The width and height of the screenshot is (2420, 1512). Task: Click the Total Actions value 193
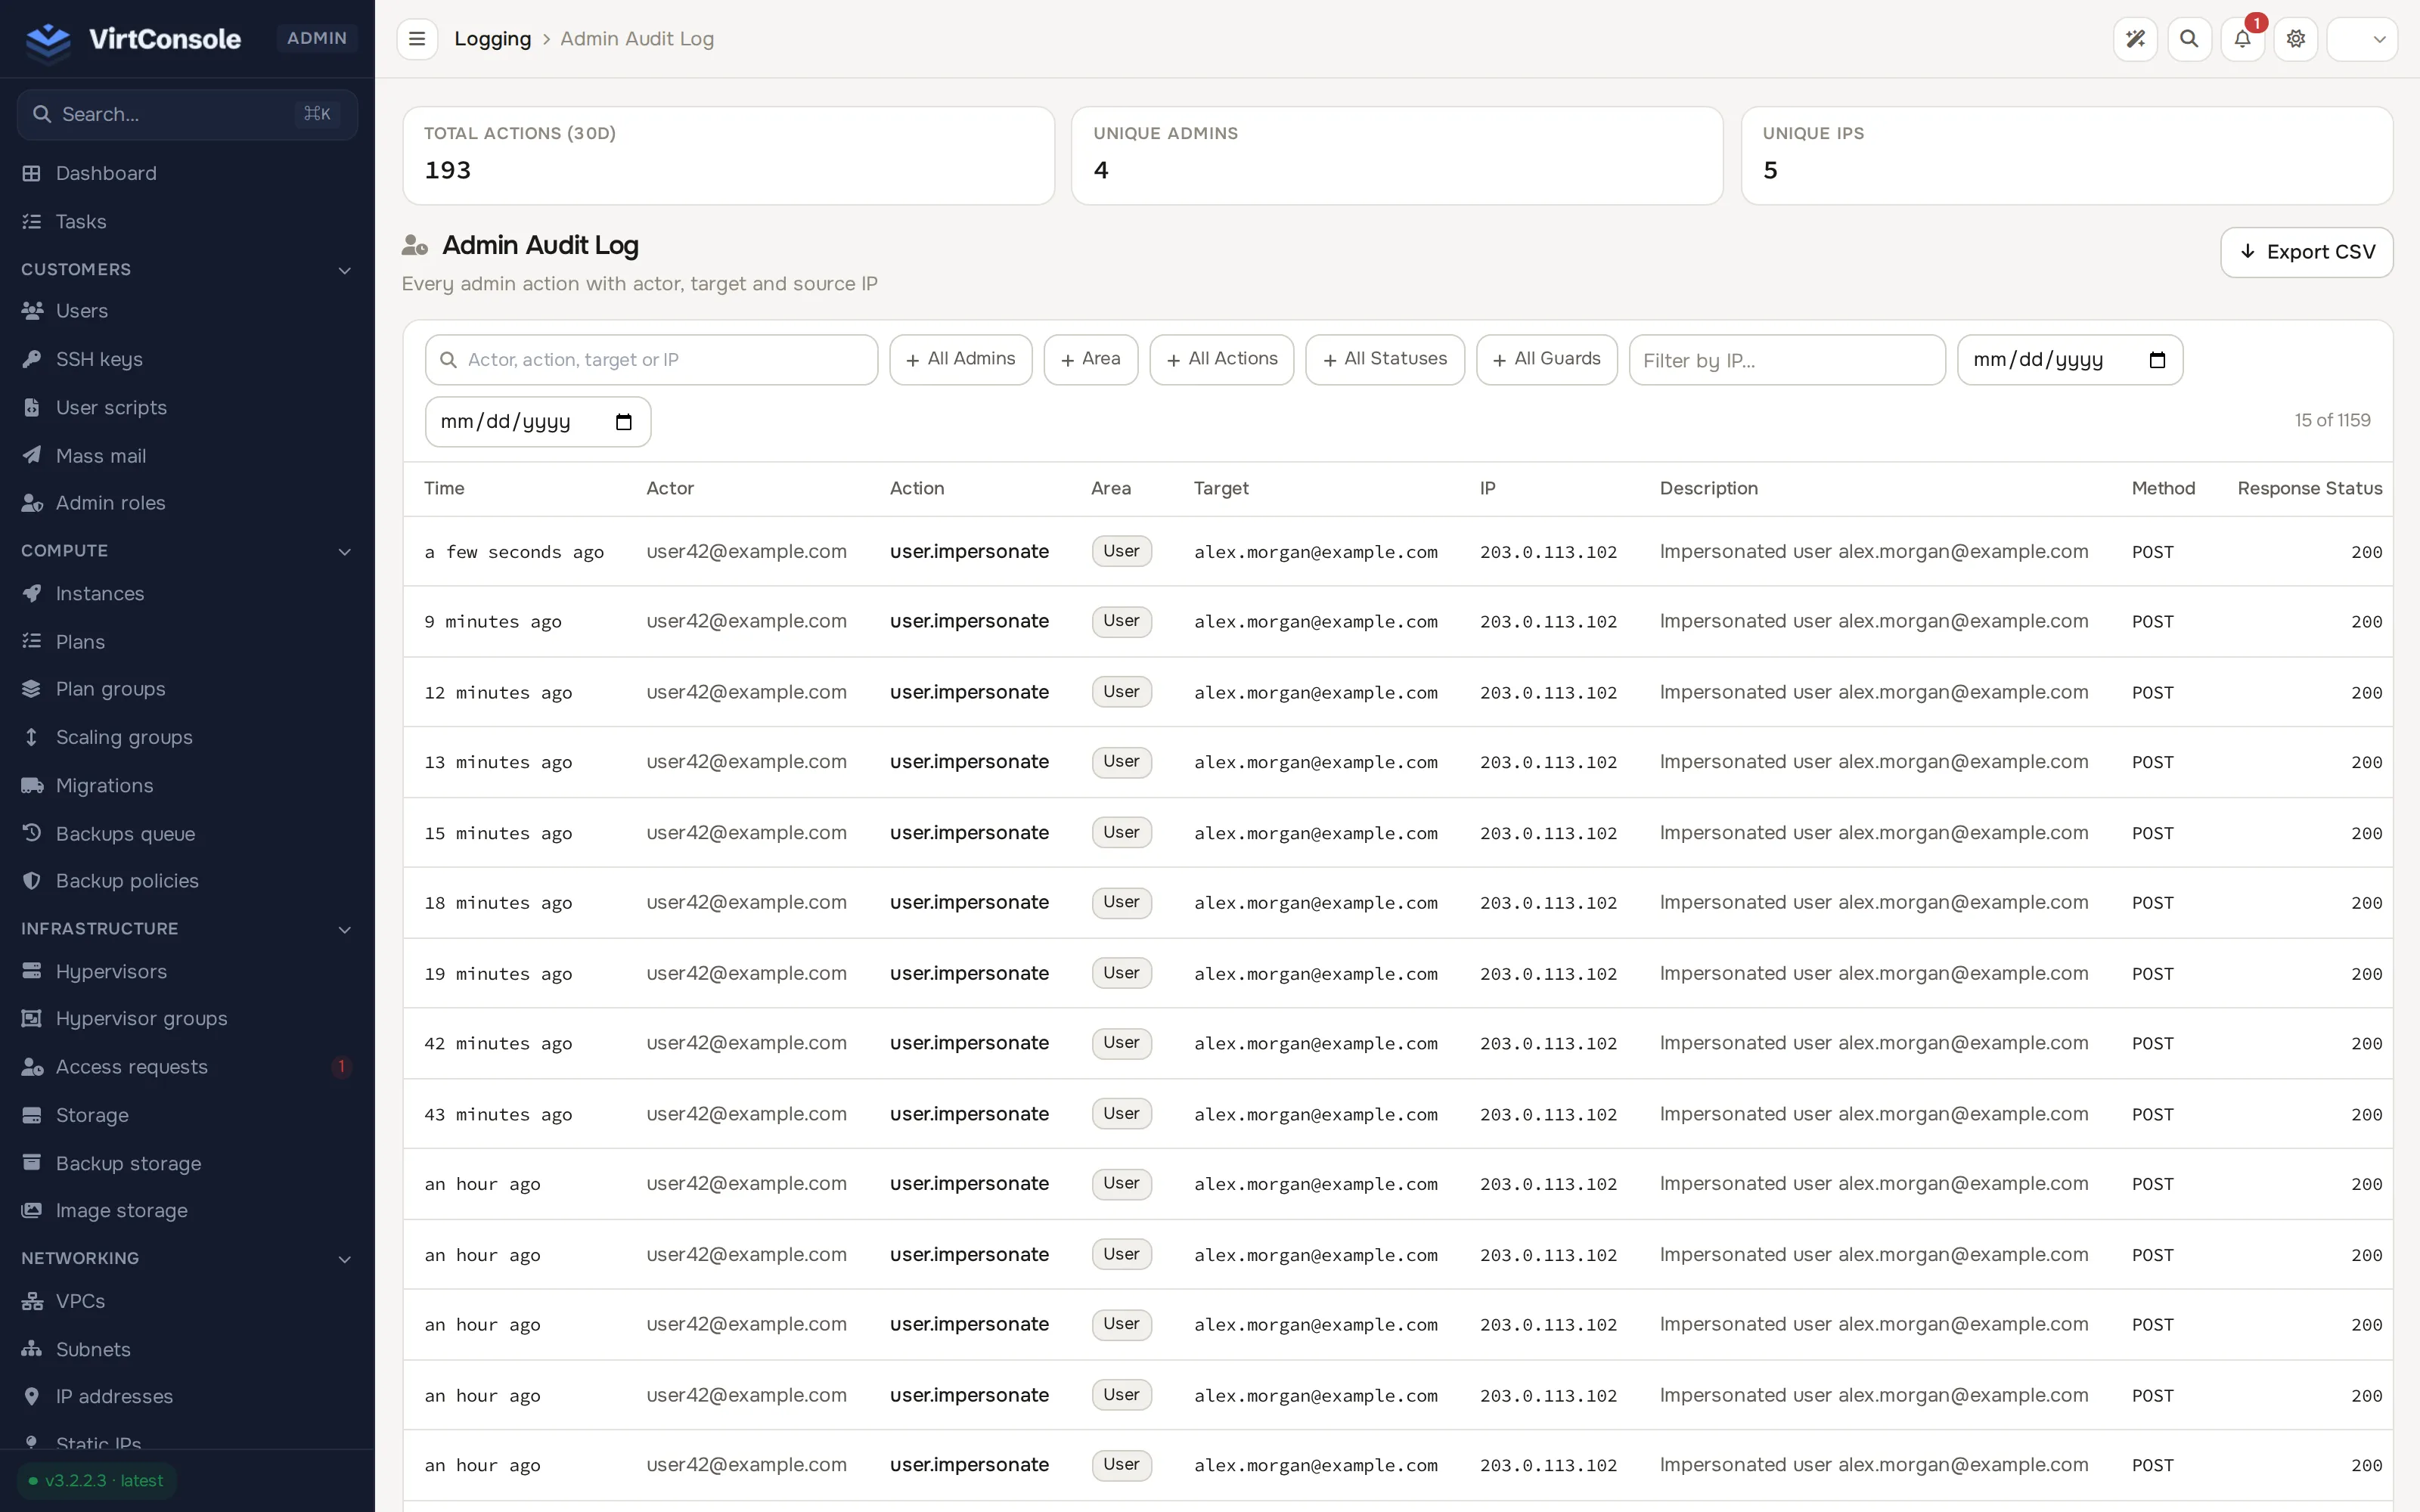click(447, 170)
